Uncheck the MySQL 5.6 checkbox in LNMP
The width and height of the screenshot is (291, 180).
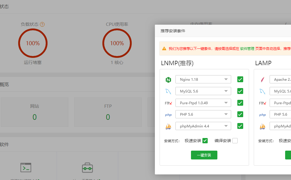click(x=240, y=91)
